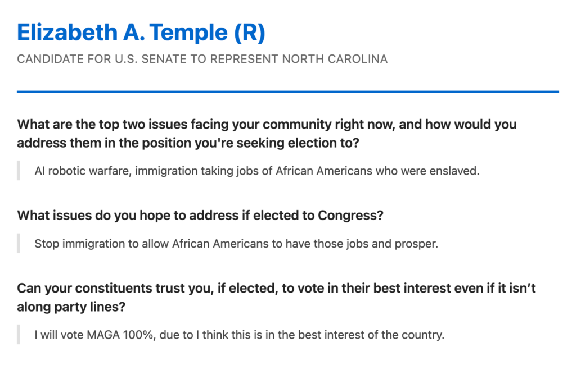Click the gray quote bar beside the "Stop immigration" answer
Image resolution: width=576 pixels, height=379 pixels.
tap(19, 244)
